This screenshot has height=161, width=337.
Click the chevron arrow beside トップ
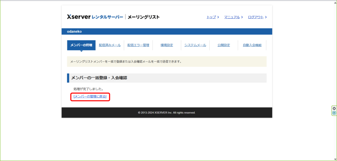click(x=218, y=17)
